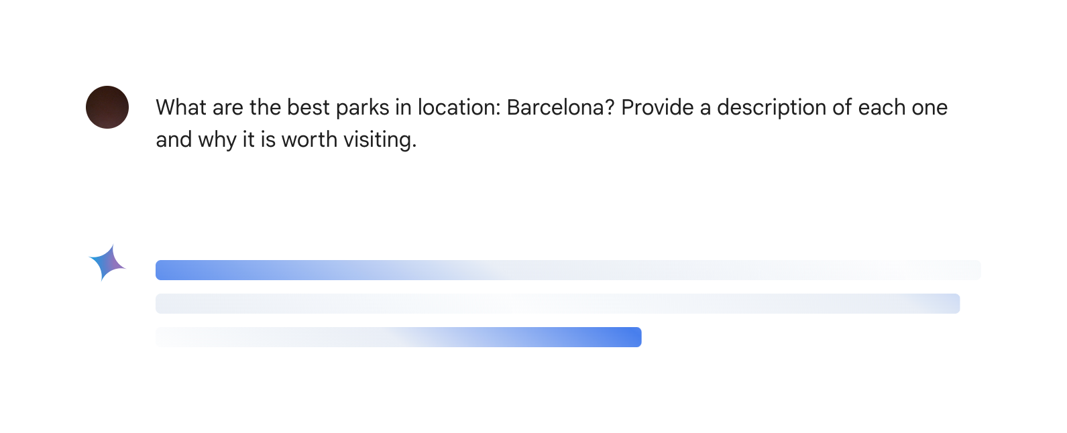The height and width of the screenshot is (433, 1067).
Task: Click the word "location:" in the prompt
Action: pyautogui.click(x=459, y=107)
